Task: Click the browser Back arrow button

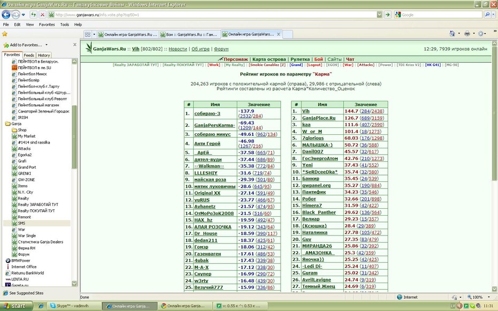Action: (x=6, y=14)
